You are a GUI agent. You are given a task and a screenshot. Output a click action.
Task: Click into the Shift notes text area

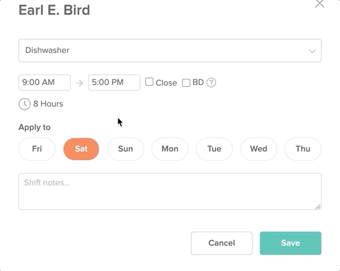point(170,192)
